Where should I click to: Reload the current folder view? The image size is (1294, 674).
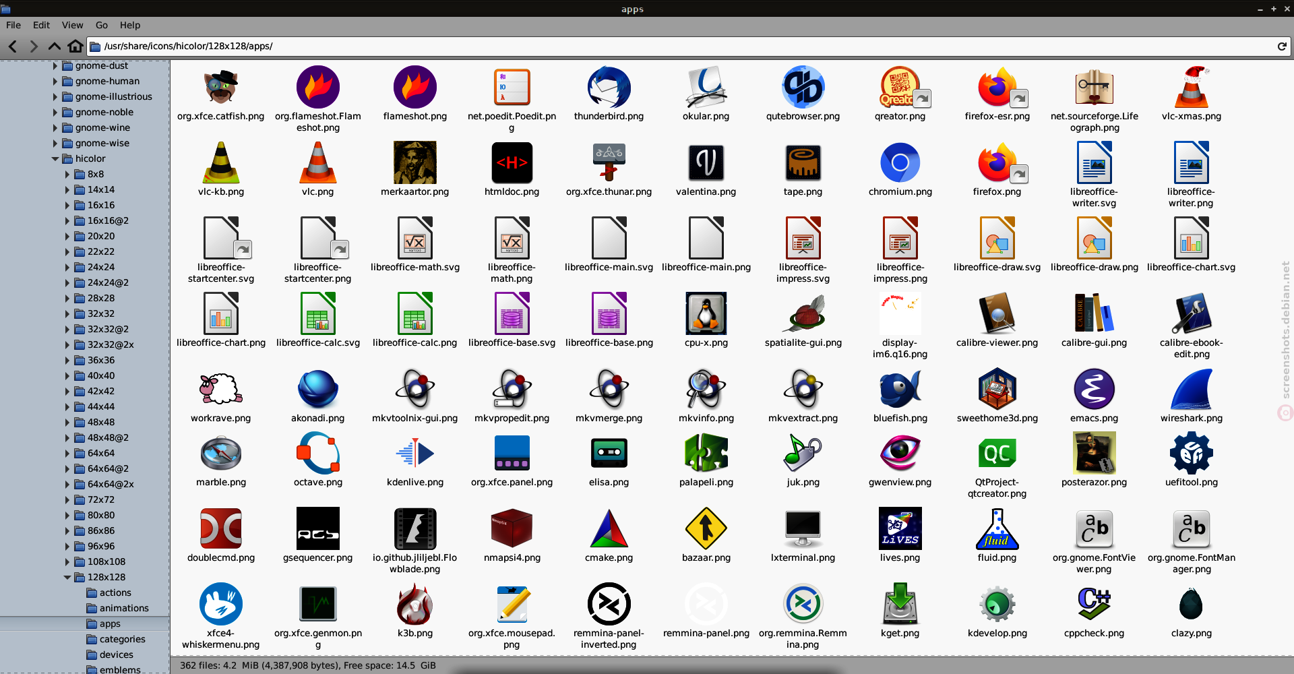(1281, 46)
